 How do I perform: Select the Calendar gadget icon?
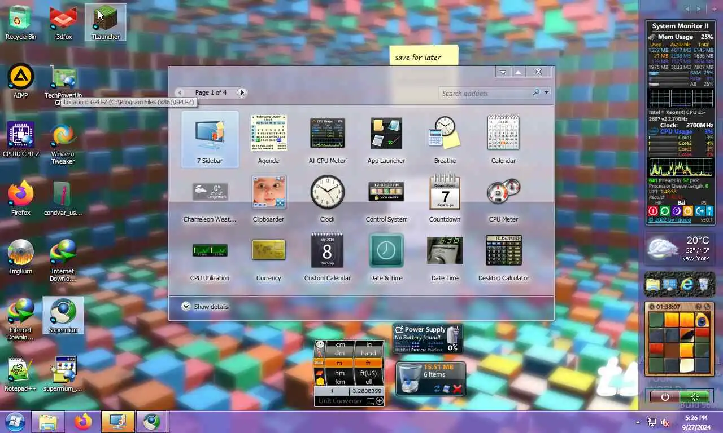[x=503, y=133]
